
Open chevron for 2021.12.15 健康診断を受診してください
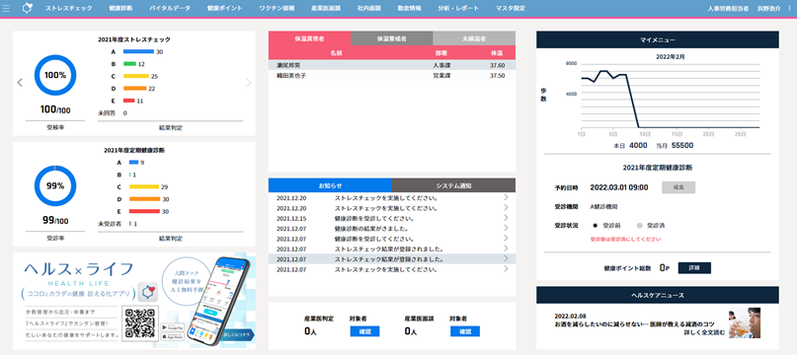pos(506,218)
